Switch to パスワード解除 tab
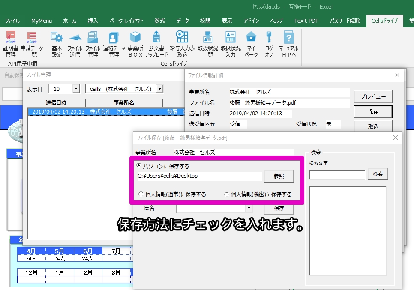Screen dimensions: 414x290 [345, 21]
